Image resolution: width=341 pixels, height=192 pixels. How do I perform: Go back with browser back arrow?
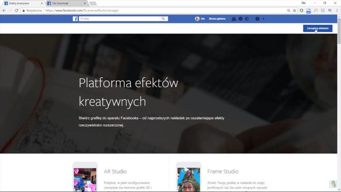(x=4, y=10)
